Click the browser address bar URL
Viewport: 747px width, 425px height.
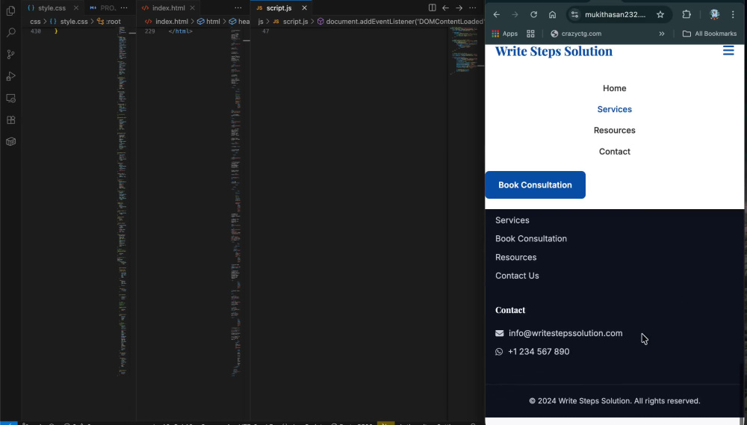(615, 15)
